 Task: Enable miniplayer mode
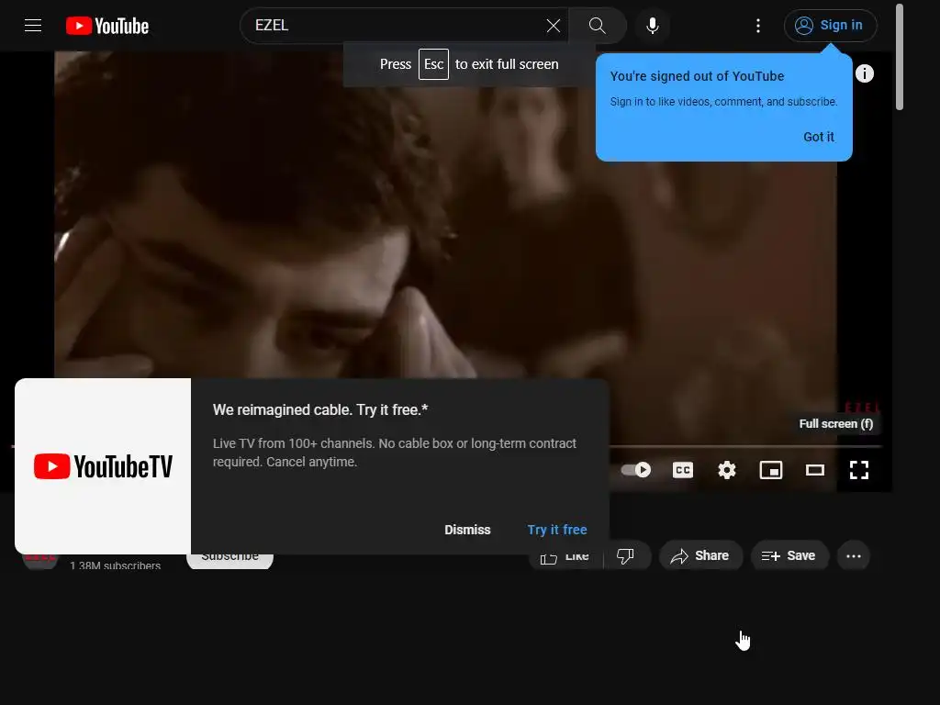coord(771,470)
